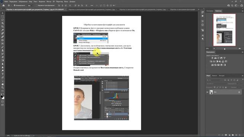Select the Crop tool
The width and height of the screenshot is (244, 137).
point(3,27)
